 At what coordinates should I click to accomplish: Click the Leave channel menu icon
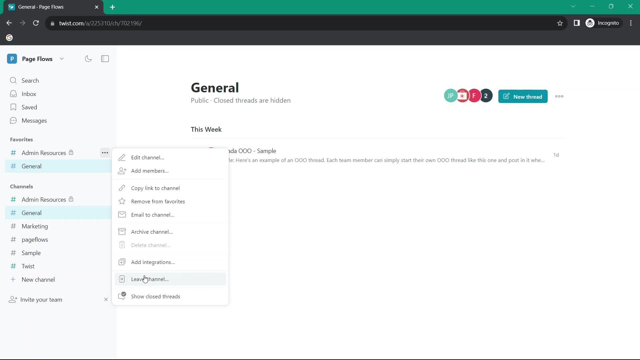(x=122, y=279)
